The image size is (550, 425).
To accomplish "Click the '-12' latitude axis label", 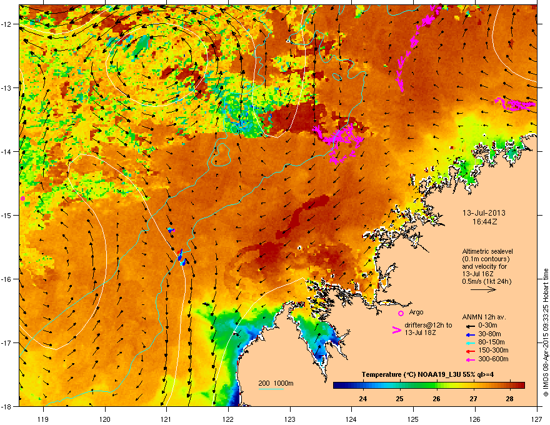I will 6,24.
